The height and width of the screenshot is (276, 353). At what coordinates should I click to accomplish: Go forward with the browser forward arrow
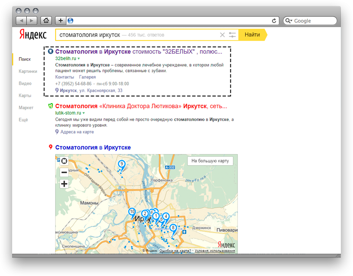pos(32,21)
